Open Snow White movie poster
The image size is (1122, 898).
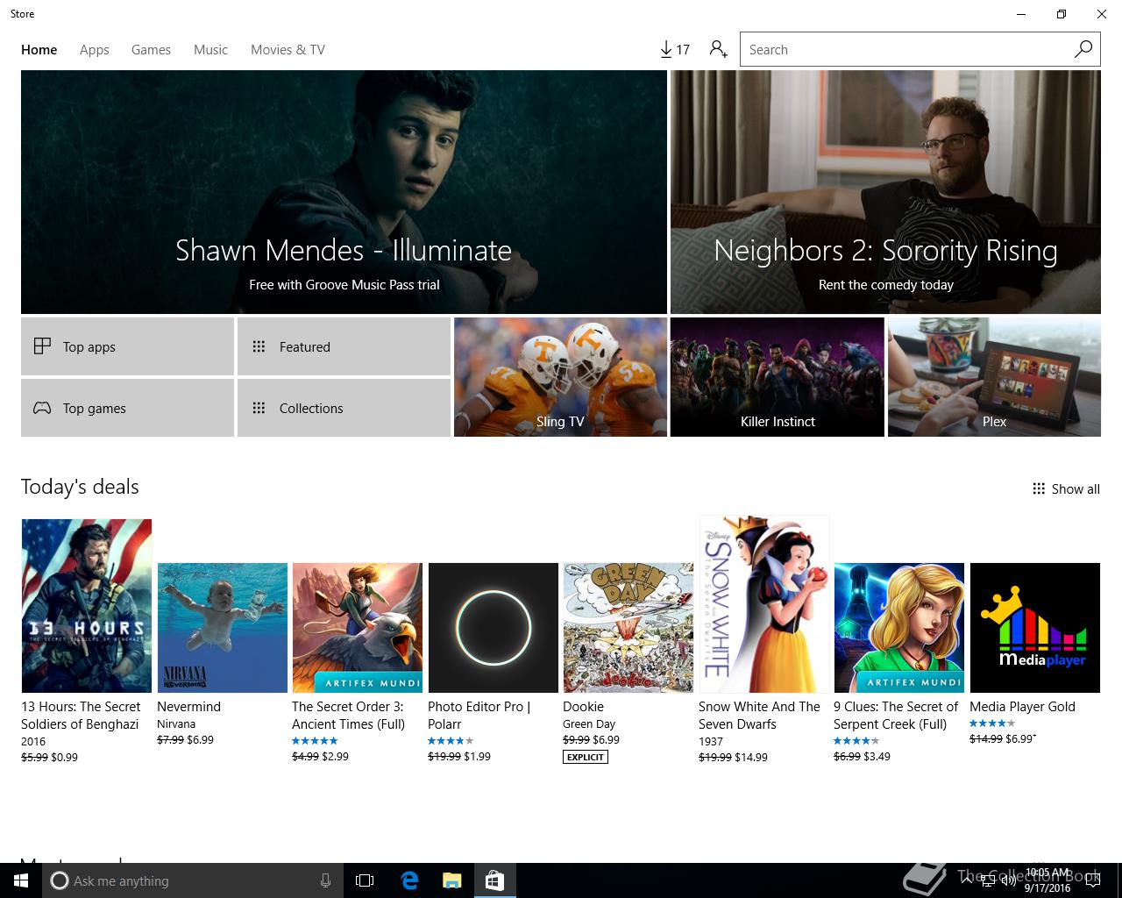point(764,604)
